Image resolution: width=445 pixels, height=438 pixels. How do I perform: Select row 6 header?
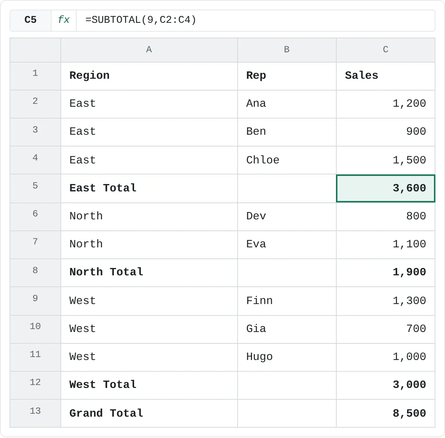coord(35,217)
